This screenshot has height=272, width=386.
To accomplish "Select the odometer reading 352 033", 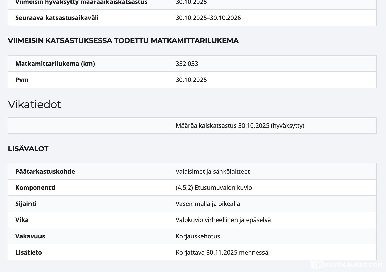I will (187, 64).
